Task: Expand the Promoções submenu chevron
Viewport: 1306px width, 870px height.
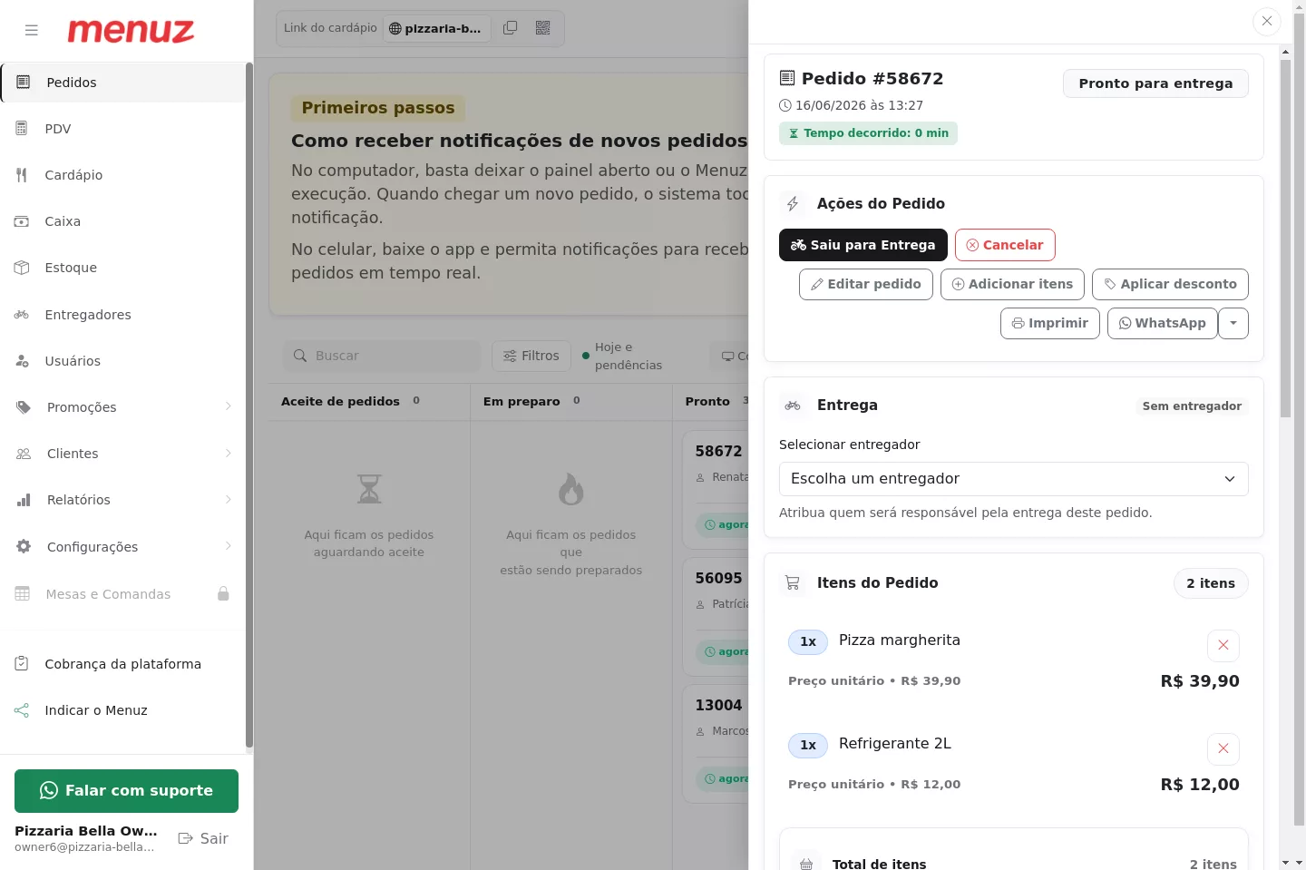Action: [229, 406]
